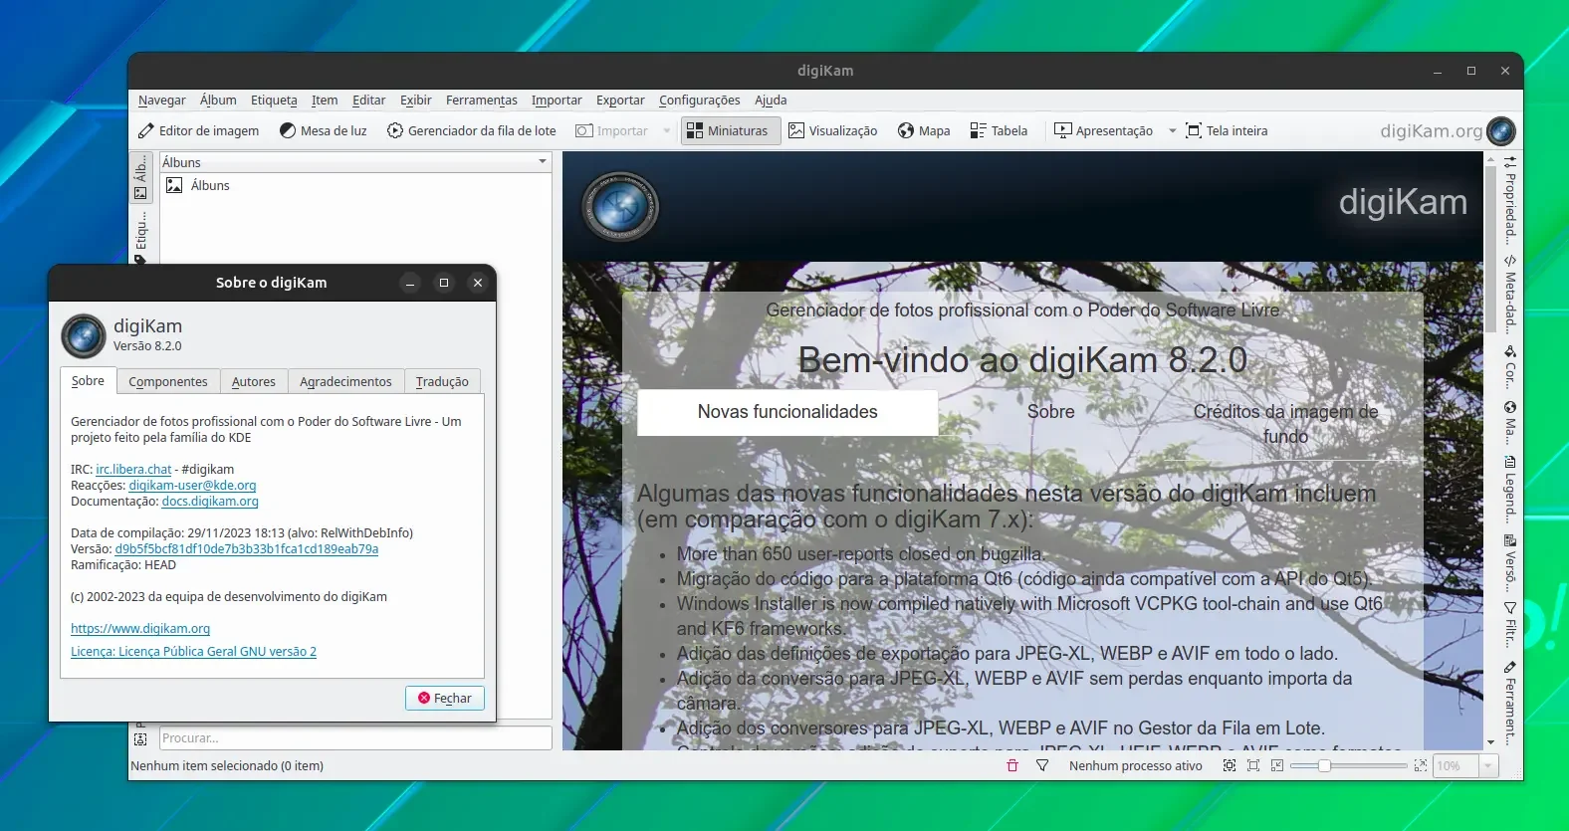Click the zoom-in icon right of slider
Viewport: 1569px width, 831px height.
(1420, 765)
